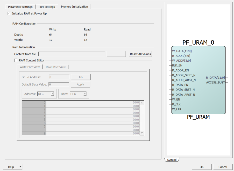Click the Content from file path field

pos(72,54)
